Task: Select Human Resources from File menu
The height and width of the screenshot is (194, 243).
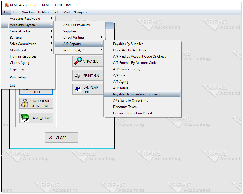Action: click(x=28, y=56)
